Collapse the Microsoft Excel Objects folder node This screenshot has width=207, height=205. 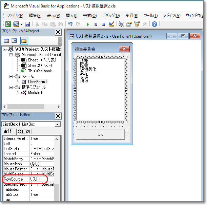11,55
